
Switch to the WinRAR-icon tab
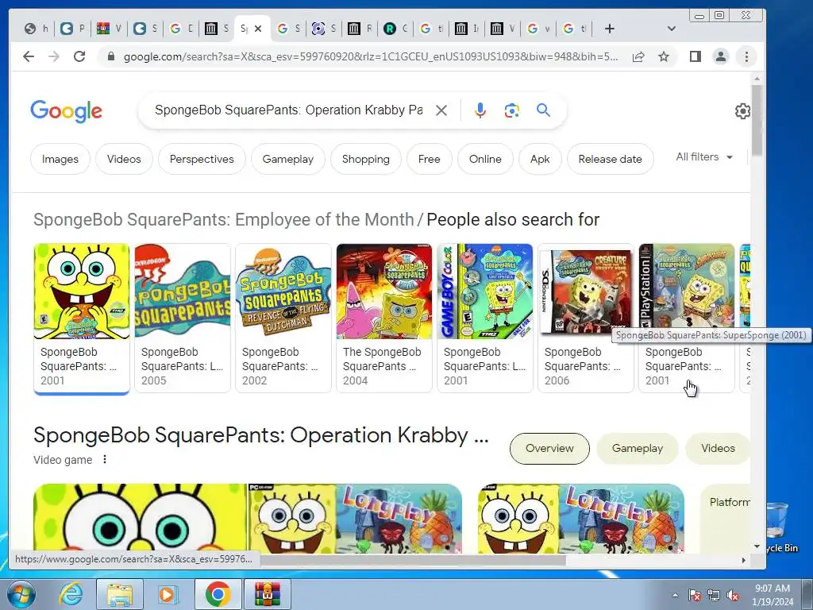point(110,29)
